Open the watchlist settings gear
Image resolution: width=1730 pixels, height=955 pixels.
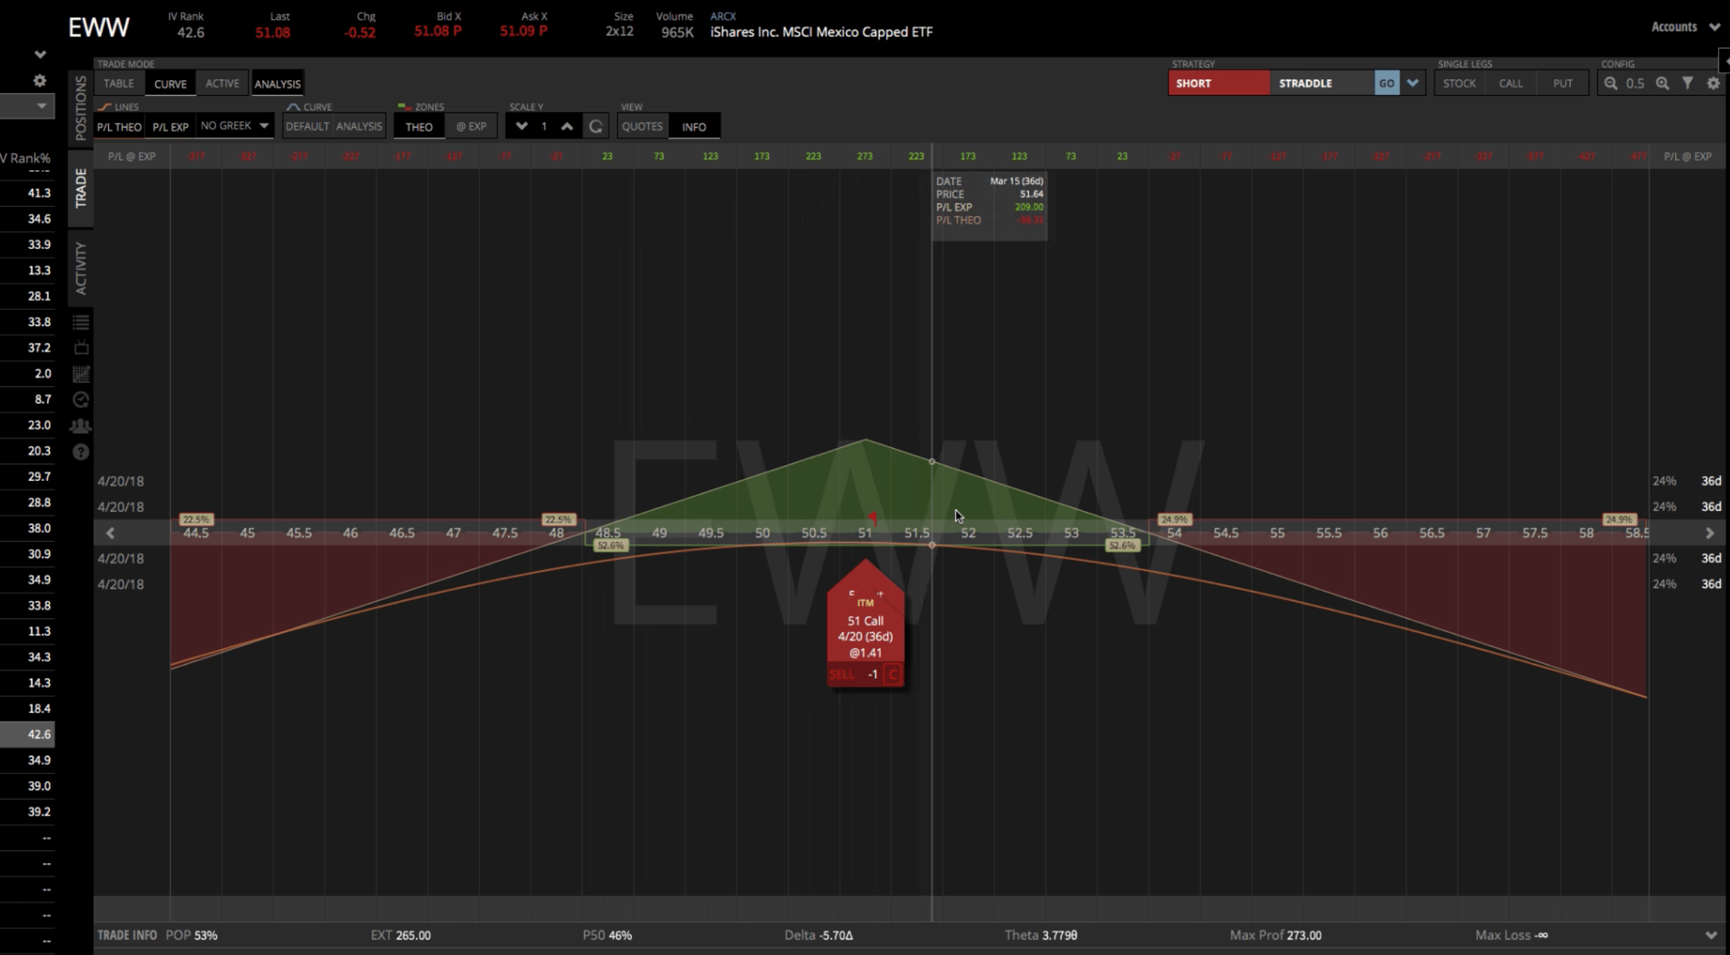(x=40, y=81)
